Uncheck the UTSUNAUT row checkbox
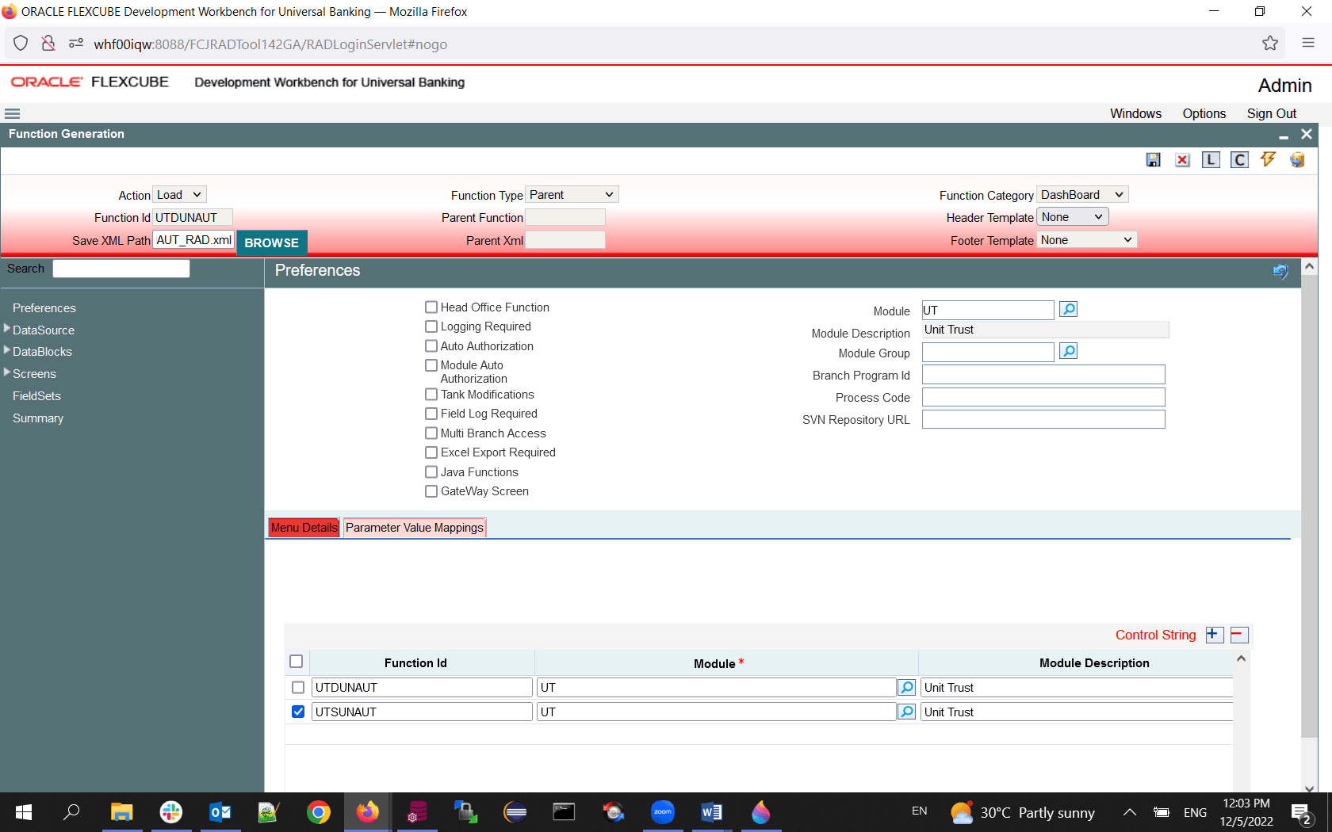This screenshot has width=1332, height=832. point(298,712)
